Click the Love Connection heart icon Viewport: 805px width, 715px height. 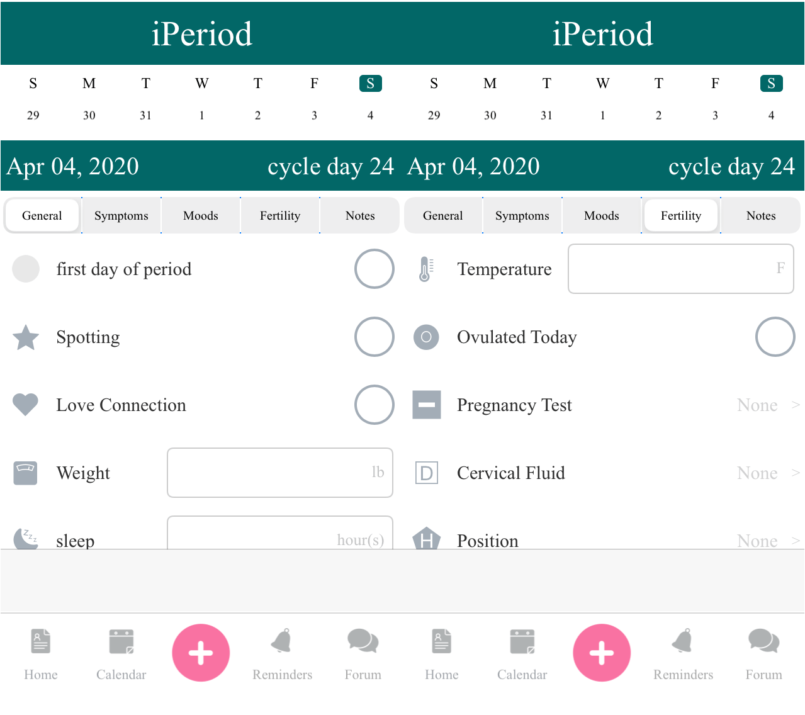click(25, 405)
